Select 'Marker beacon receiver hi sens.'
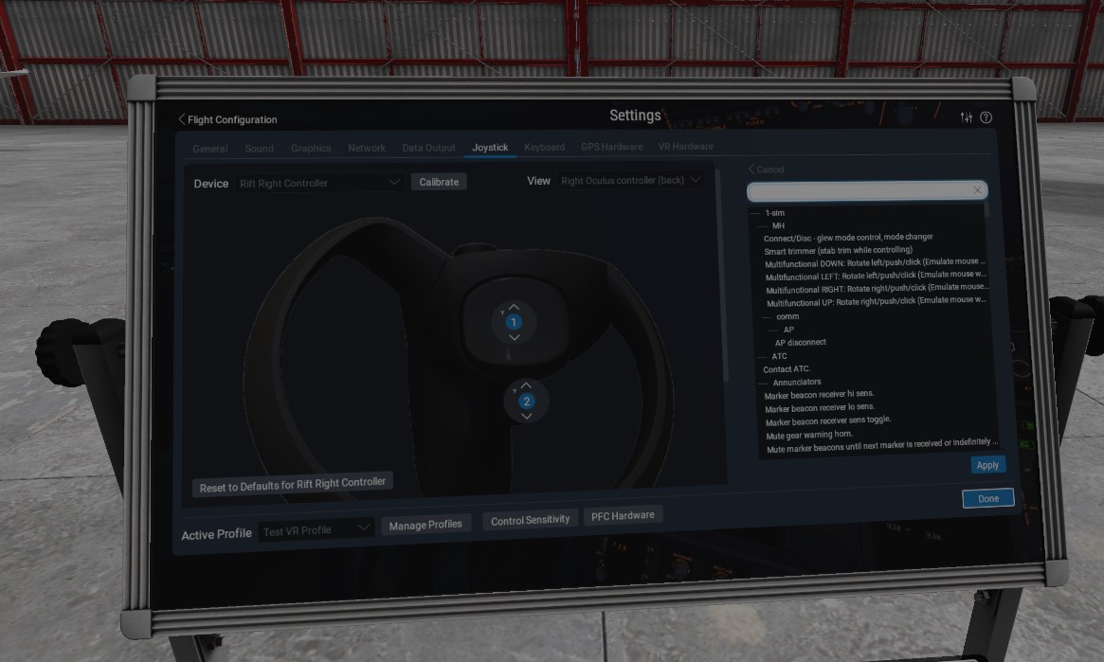The height and width of the screenshot is (662, 1104). [819, 395]
